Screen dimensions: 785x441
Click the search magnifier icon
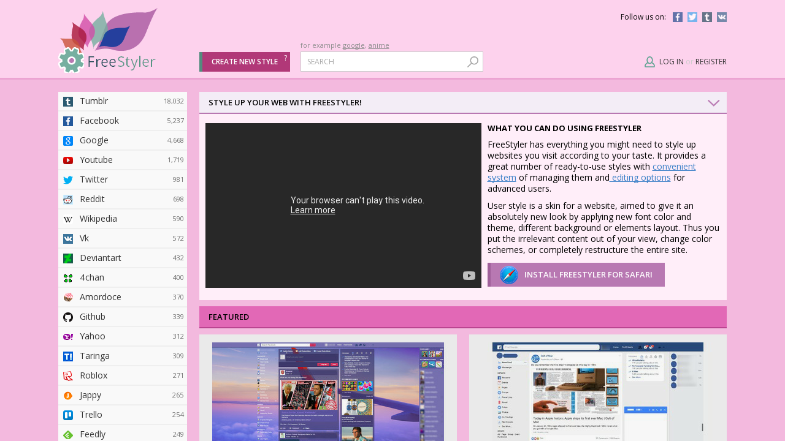point(473,62)
